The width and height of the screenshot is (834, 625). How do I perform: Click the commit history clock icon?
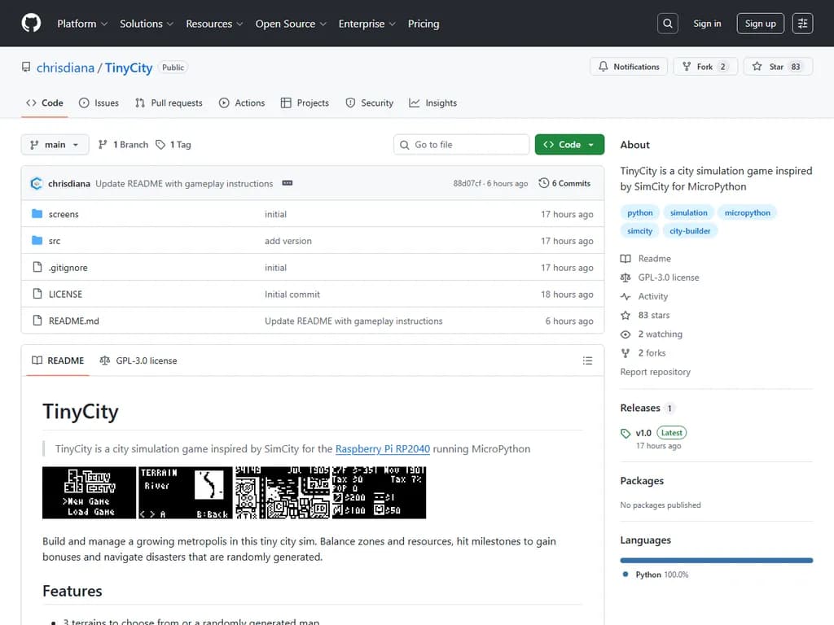545,183
